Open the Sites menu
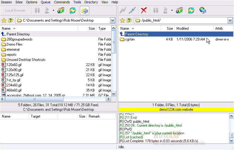 point(19,2)
